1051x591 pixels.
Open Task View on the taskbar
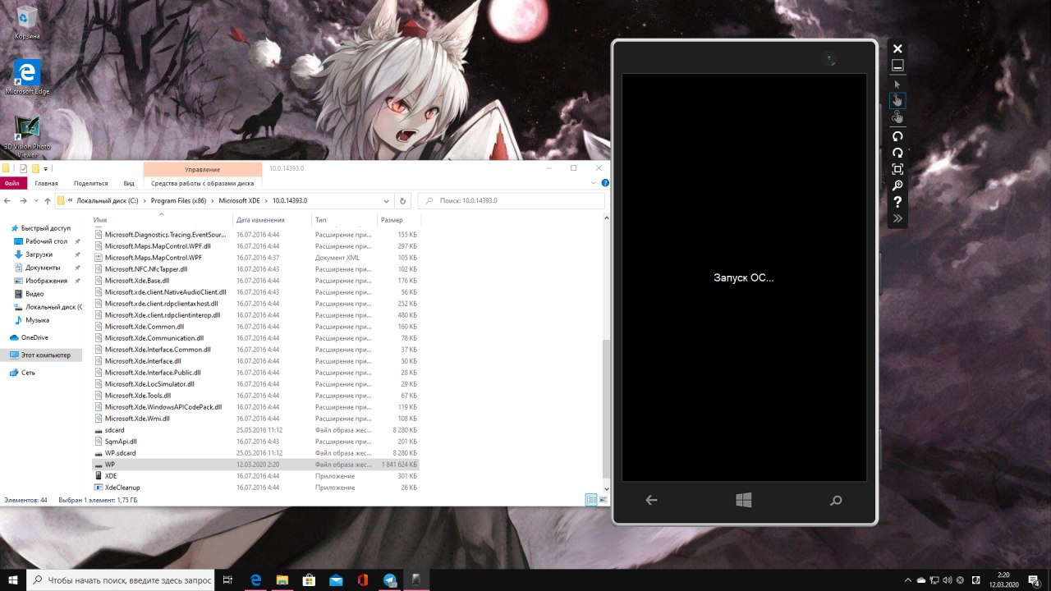[x=228, y=580]
